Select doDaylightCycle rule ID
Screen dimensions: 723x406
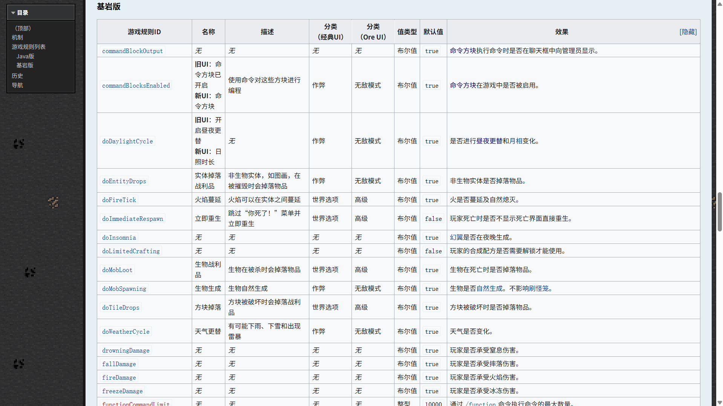point(127,141)
